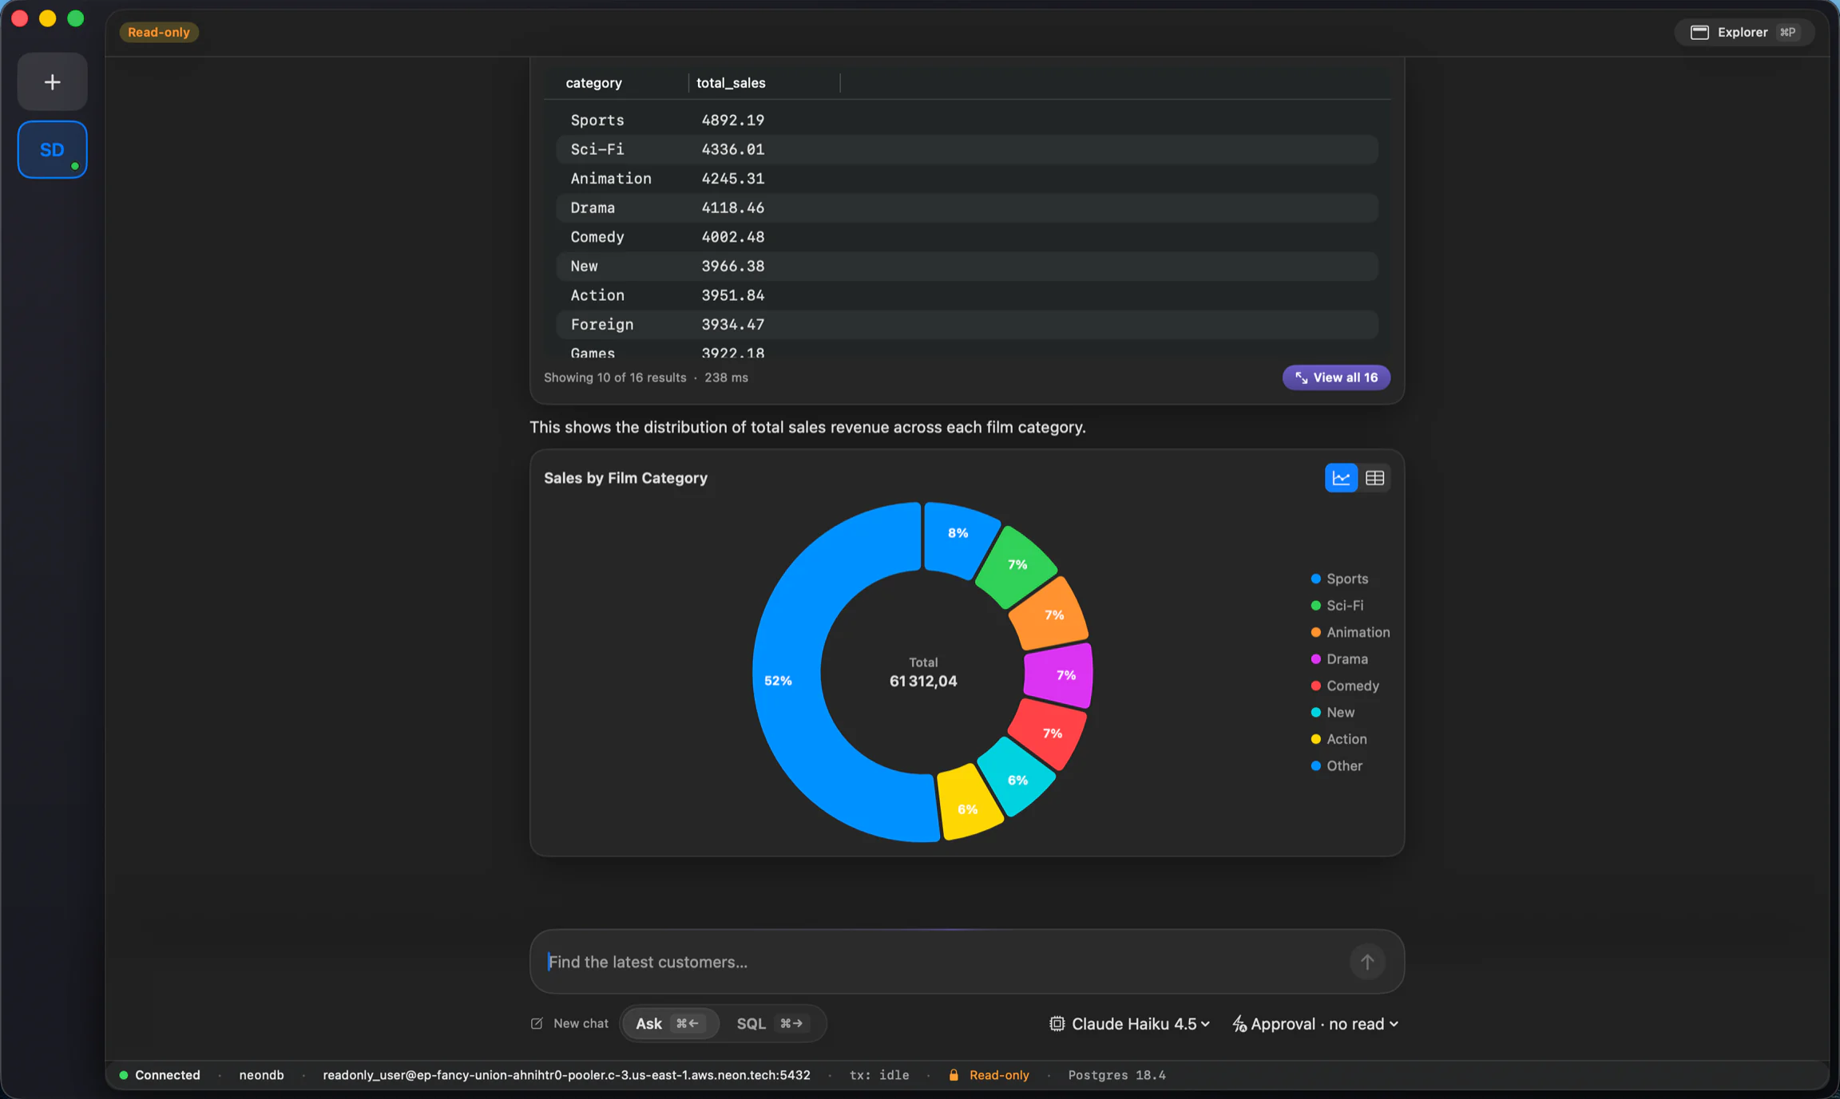Click the category column header
The image size is (1840, 1099).
click(593, 83)
